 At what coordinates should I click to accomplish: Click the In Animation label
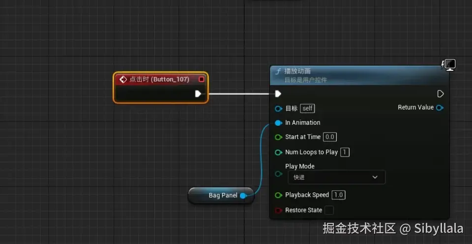click(302, 123)
